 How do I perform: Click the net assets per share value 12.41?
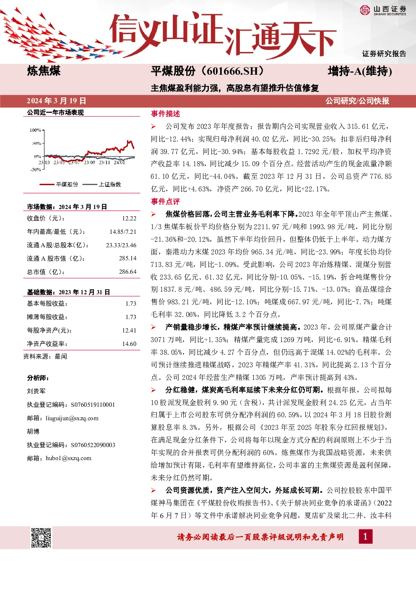[129, 330]
